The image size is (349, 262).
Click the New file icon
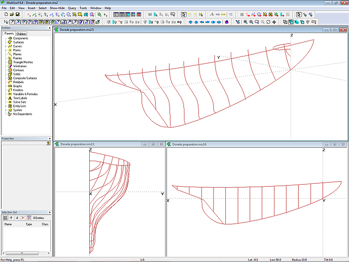[5, 14]
